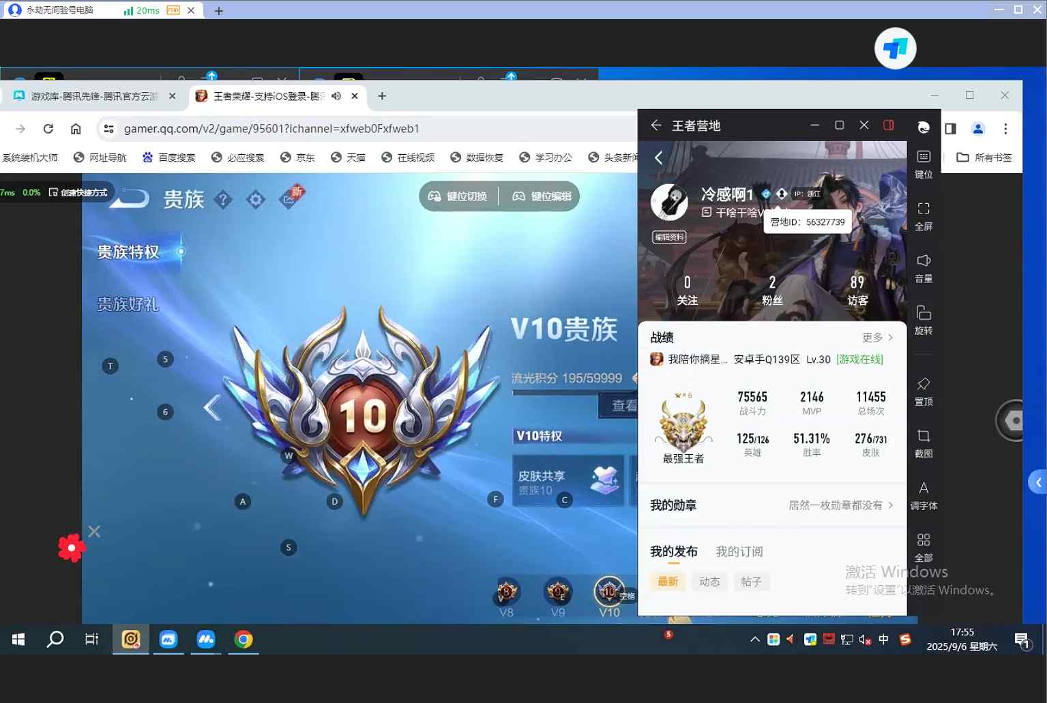Rotate the screen with 旋转
Screen dimensions: 1047x703
tap(924, 320)
